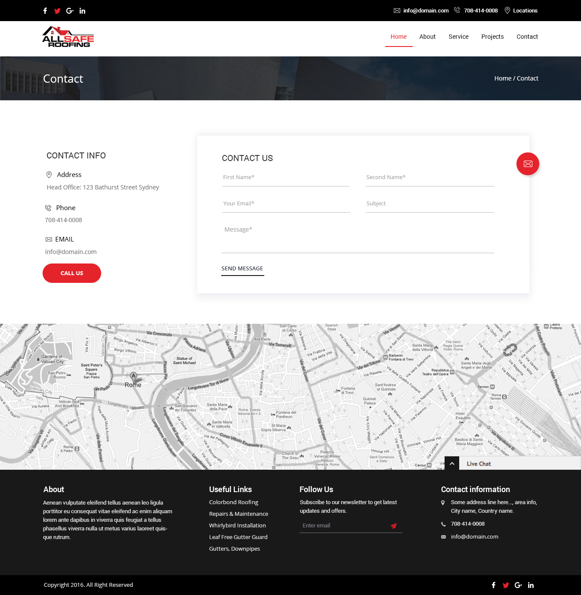Go to Home in main navigation

[399, 37]
